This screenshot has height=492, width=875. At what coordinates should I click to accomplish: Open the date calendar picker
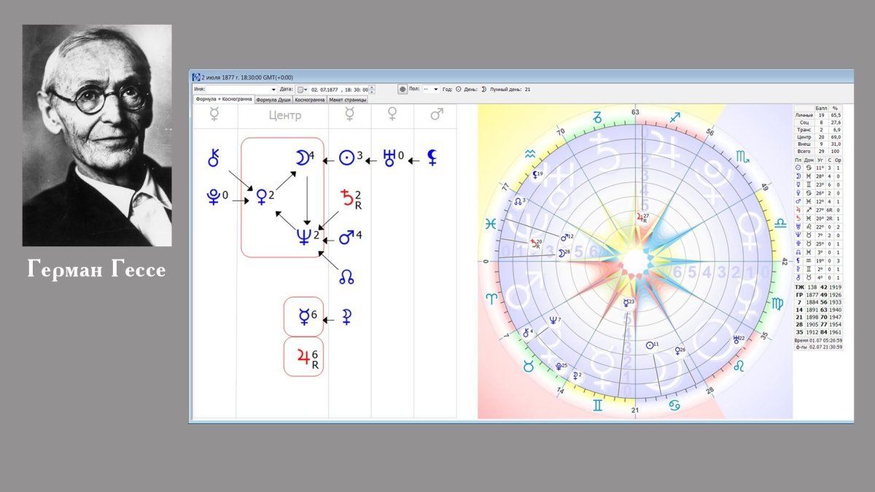pyautogui.click(x=300, y=89)
